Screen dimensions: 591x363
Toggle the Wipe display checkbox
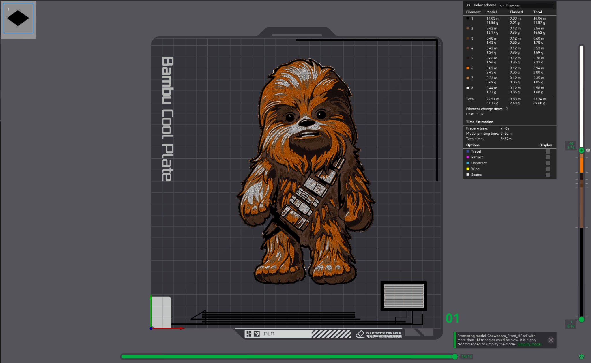coord(548,169)
